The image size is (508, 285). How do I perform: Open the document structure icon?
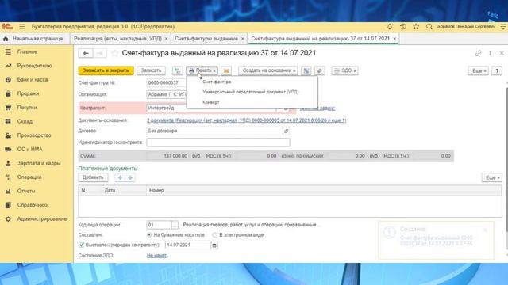point(306,70)
